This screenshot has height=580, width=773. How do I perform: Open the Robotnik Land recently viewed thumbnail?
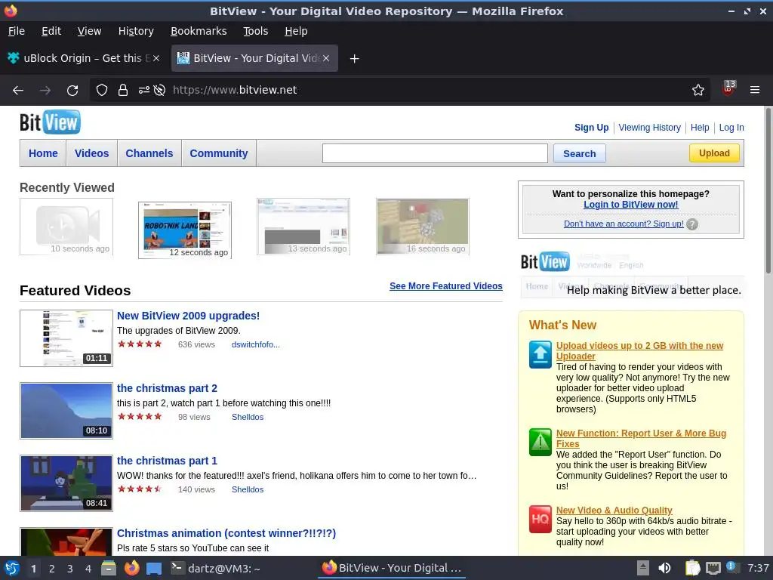point(185,230)
